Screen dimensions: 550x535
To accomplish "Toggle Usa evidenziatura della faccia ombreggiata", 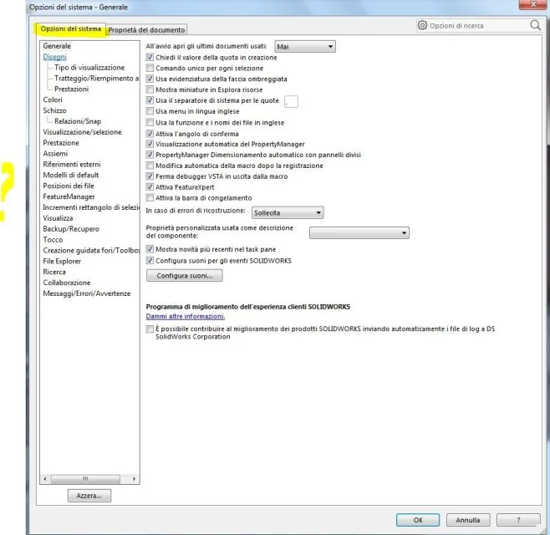I will point(150,79).
